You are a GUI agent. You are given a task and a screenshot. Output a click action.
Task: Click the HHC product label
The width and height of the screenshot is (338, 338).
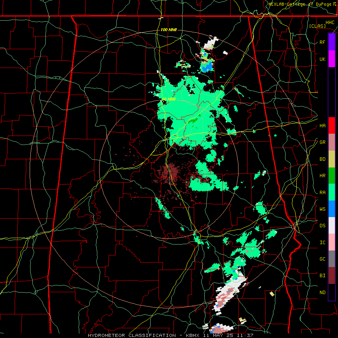click(330, 23)
